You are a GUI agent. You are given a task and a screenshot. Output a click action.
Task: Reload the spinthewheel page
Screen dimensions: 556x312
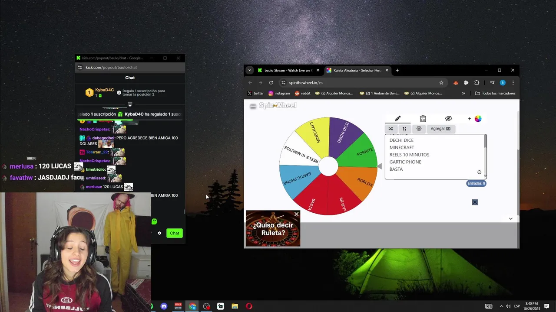[x=271, y=83]
